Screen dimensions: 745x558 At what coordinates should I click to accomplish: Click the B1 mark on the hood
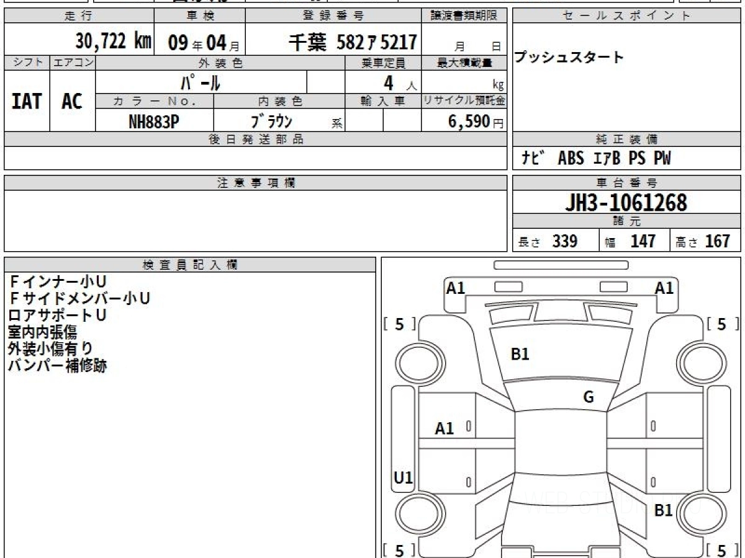click(520, 354)
